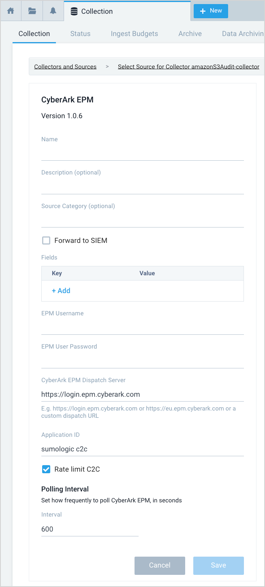Switch to the Status tab
The width and height of the screenshot is (265, 587).
[x=80, y=34]
